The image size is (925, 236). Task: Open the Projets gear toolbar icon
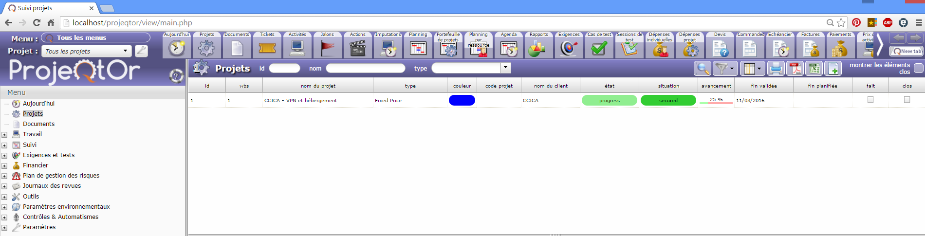[207, 48]
